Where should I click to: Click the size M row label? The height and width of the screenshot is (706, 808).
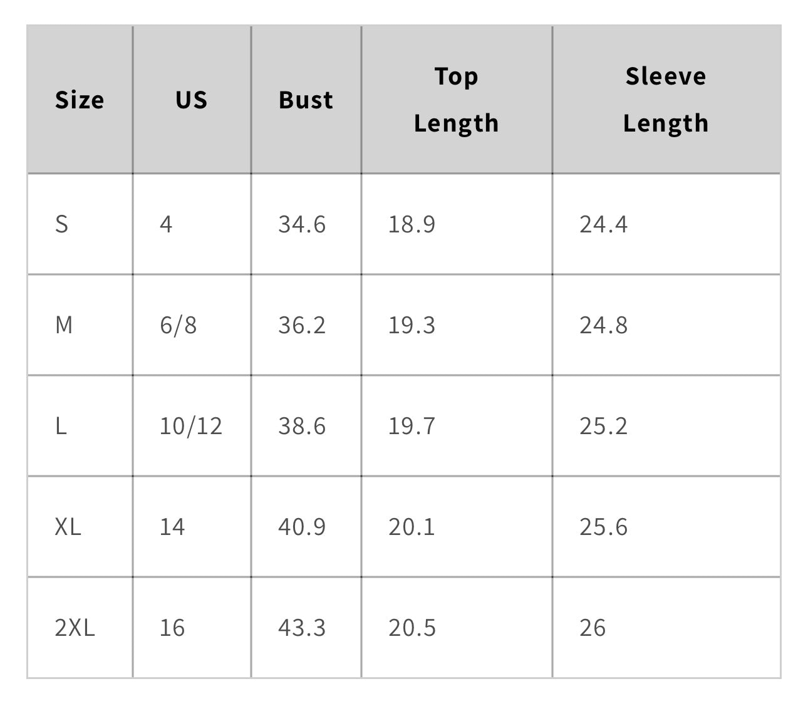point(64,325)
